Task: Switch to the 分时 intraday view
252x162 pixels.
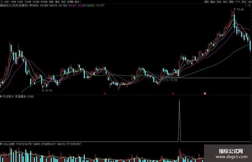Action: [x=7, y=2]
